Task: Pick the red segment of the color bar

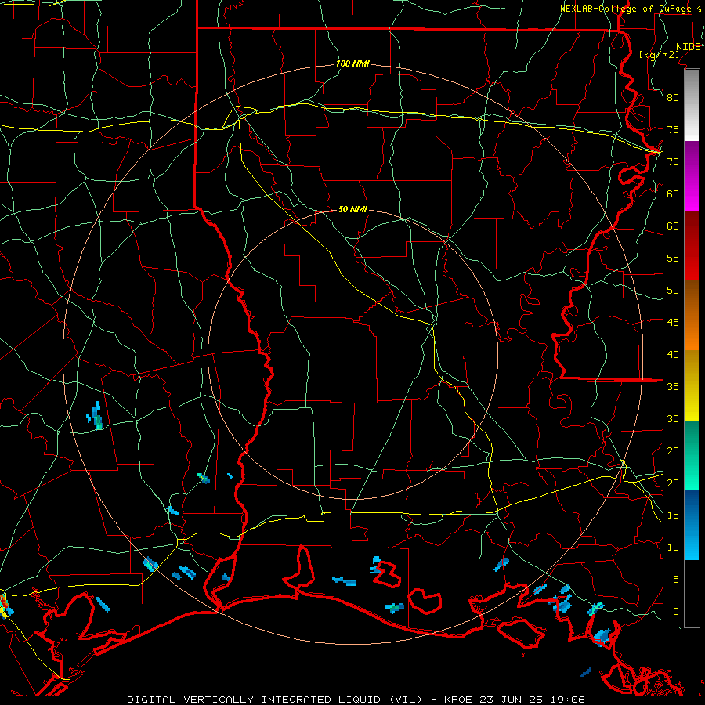Action: click(x=692, y=246)
